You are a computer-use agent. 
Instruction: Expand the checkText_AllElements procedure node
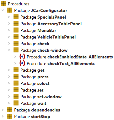pos(15,63)
